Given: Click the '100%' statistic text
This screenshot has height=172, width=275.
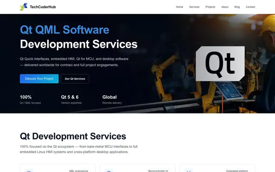Looking at the screenshot, I should (x=26, y=97).
